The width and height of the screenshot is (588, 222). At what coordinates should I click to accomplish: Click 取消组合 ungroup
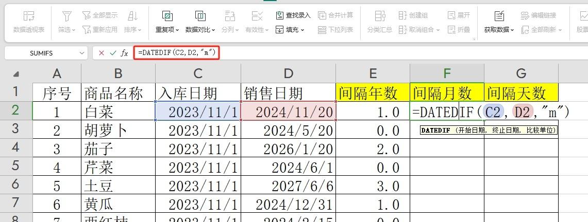419,29
